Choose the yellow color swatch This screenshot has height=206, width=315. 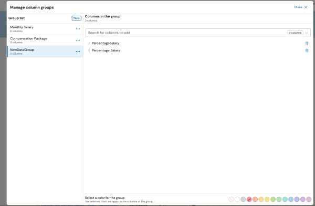point(267,199)
